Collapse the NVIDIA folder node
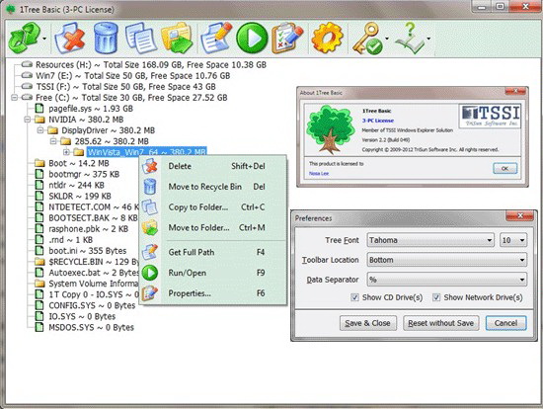 [x=28, y=120]
